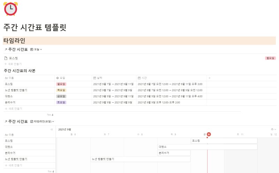Viewport: 279px width, 173px height.
Task: Select the 월요일 tag in table 요일 column
Action: point(61,84)
